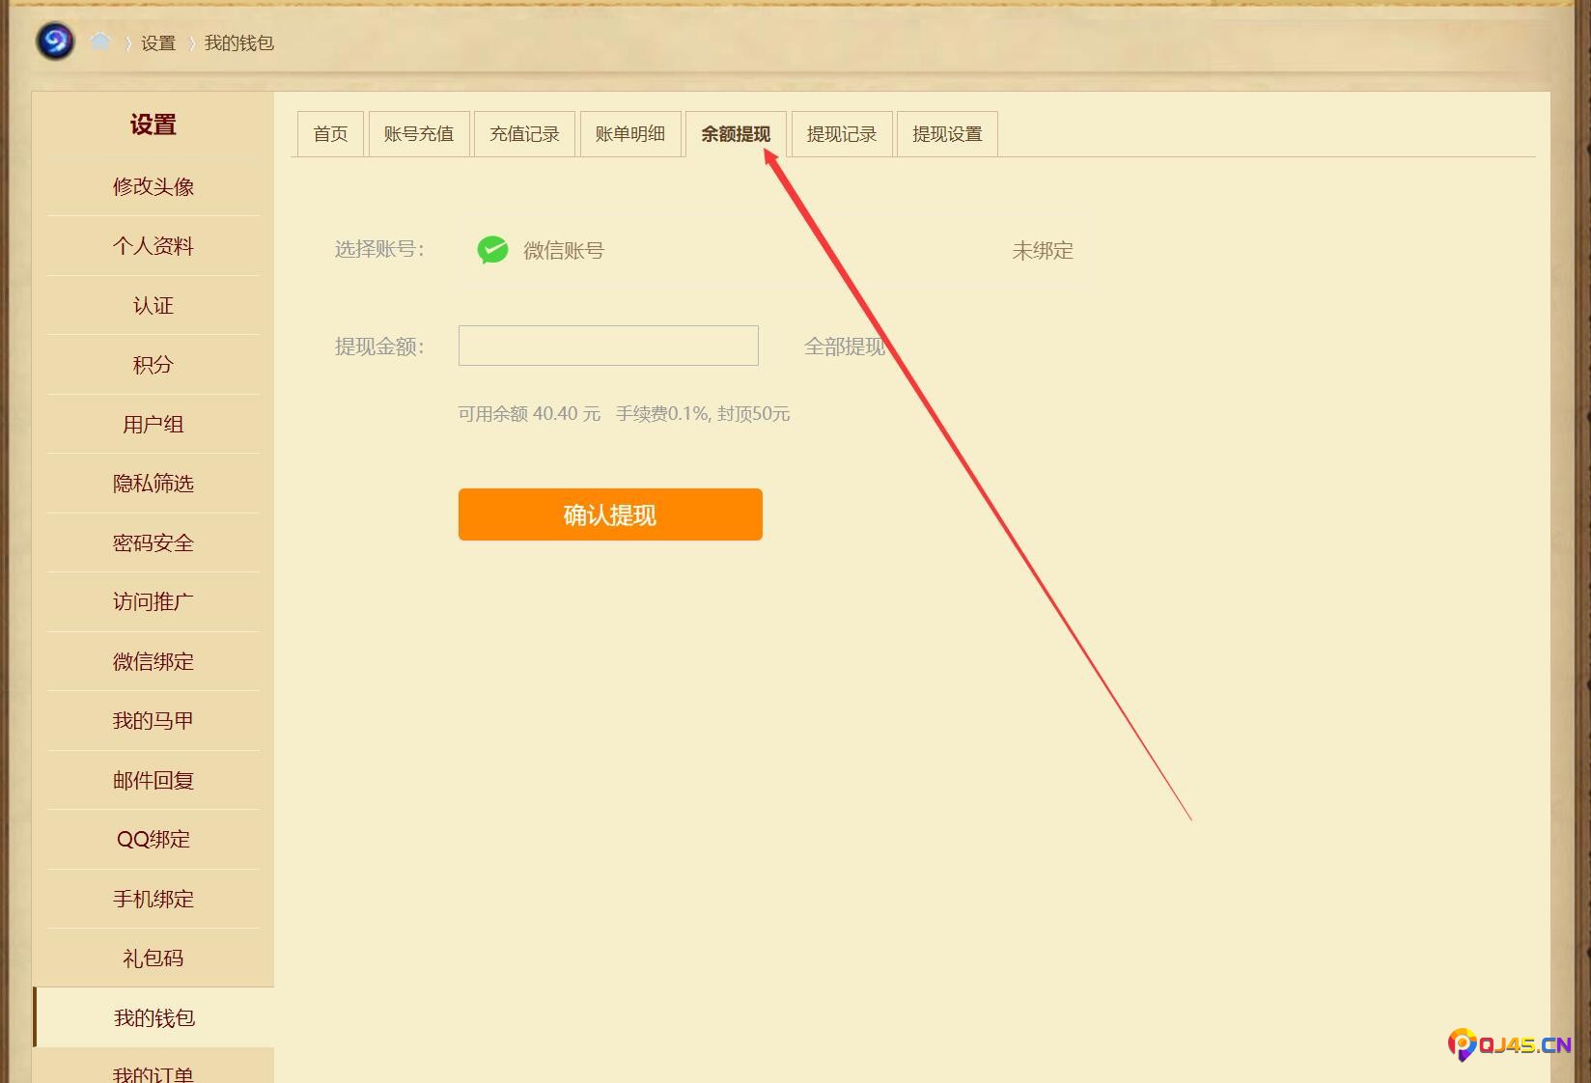The width and height of the screenshot is (1591, 1083).
Task: Switch to the 充值记录 tab
Action: pos(524,134)
